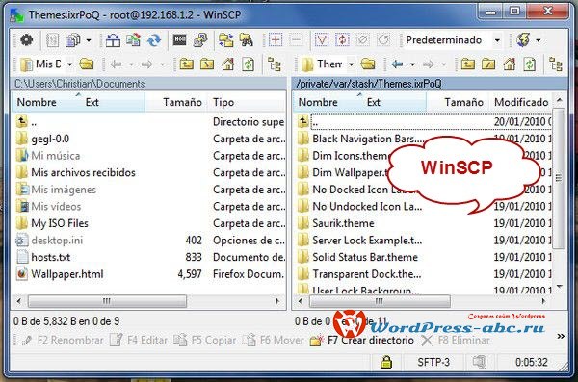Screen dimensions: 578x382
Task: Go to remote home directory icon
Action: click(509, 64)
